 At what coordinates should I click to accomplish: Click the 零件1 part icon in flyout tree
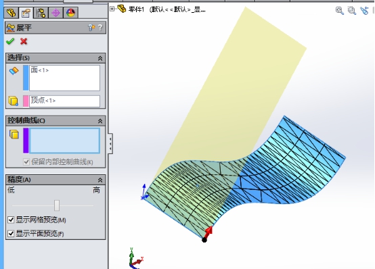pyautogui.click(x=122, y=9)
